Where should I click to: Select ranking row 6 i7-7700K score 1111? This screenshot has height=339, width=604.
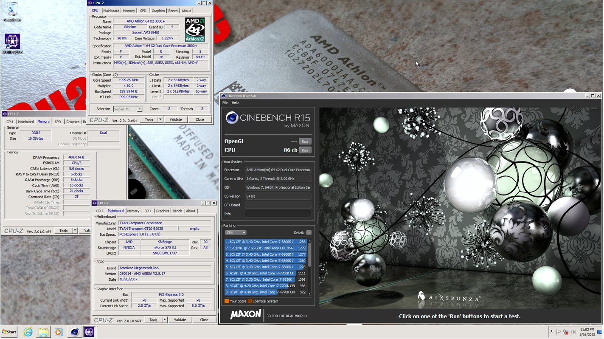pyautogui.click(x=266, y=273)
